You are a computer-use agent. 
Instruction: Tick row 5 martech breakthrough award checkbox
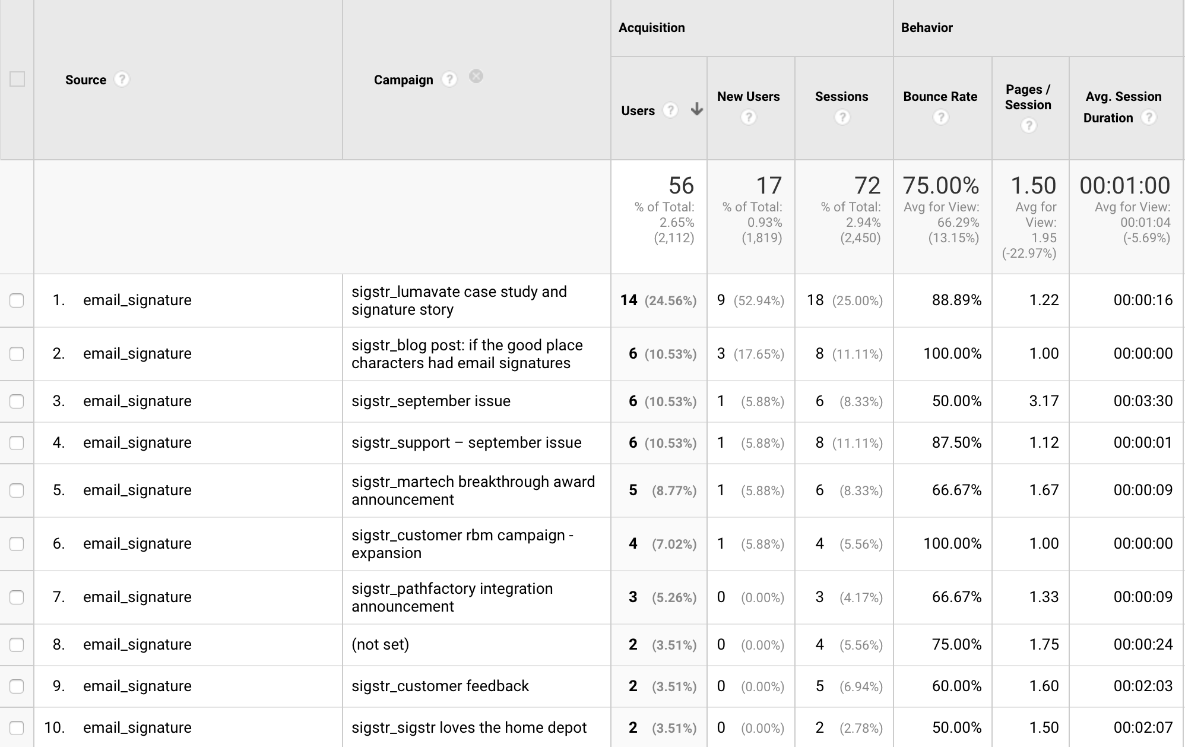(x=17, y=490)
